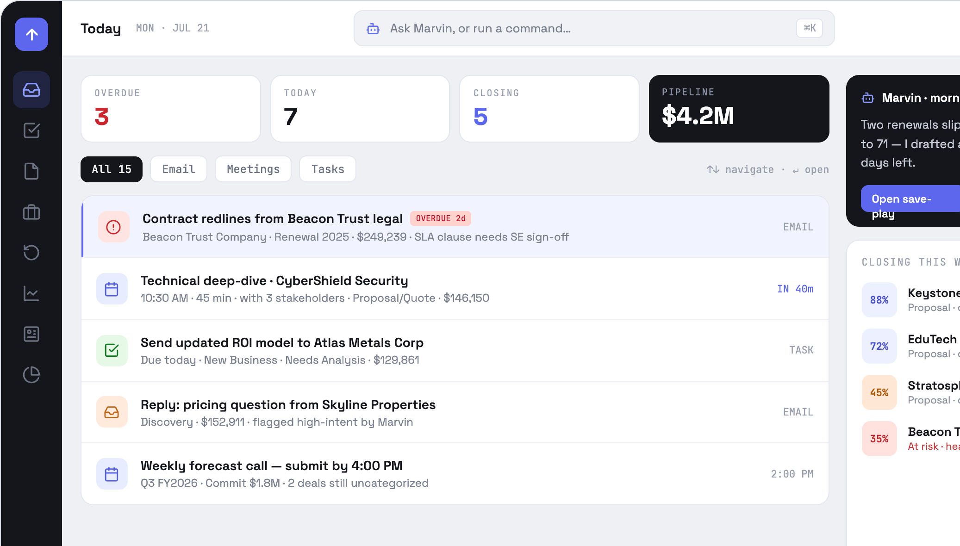Click the '↵ open' keyboard hint
960x546 pixels.
point(810,170)
